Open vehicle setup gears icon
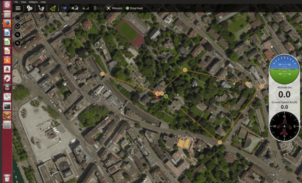This screenshot has width=302, height=183. (29, 8)
